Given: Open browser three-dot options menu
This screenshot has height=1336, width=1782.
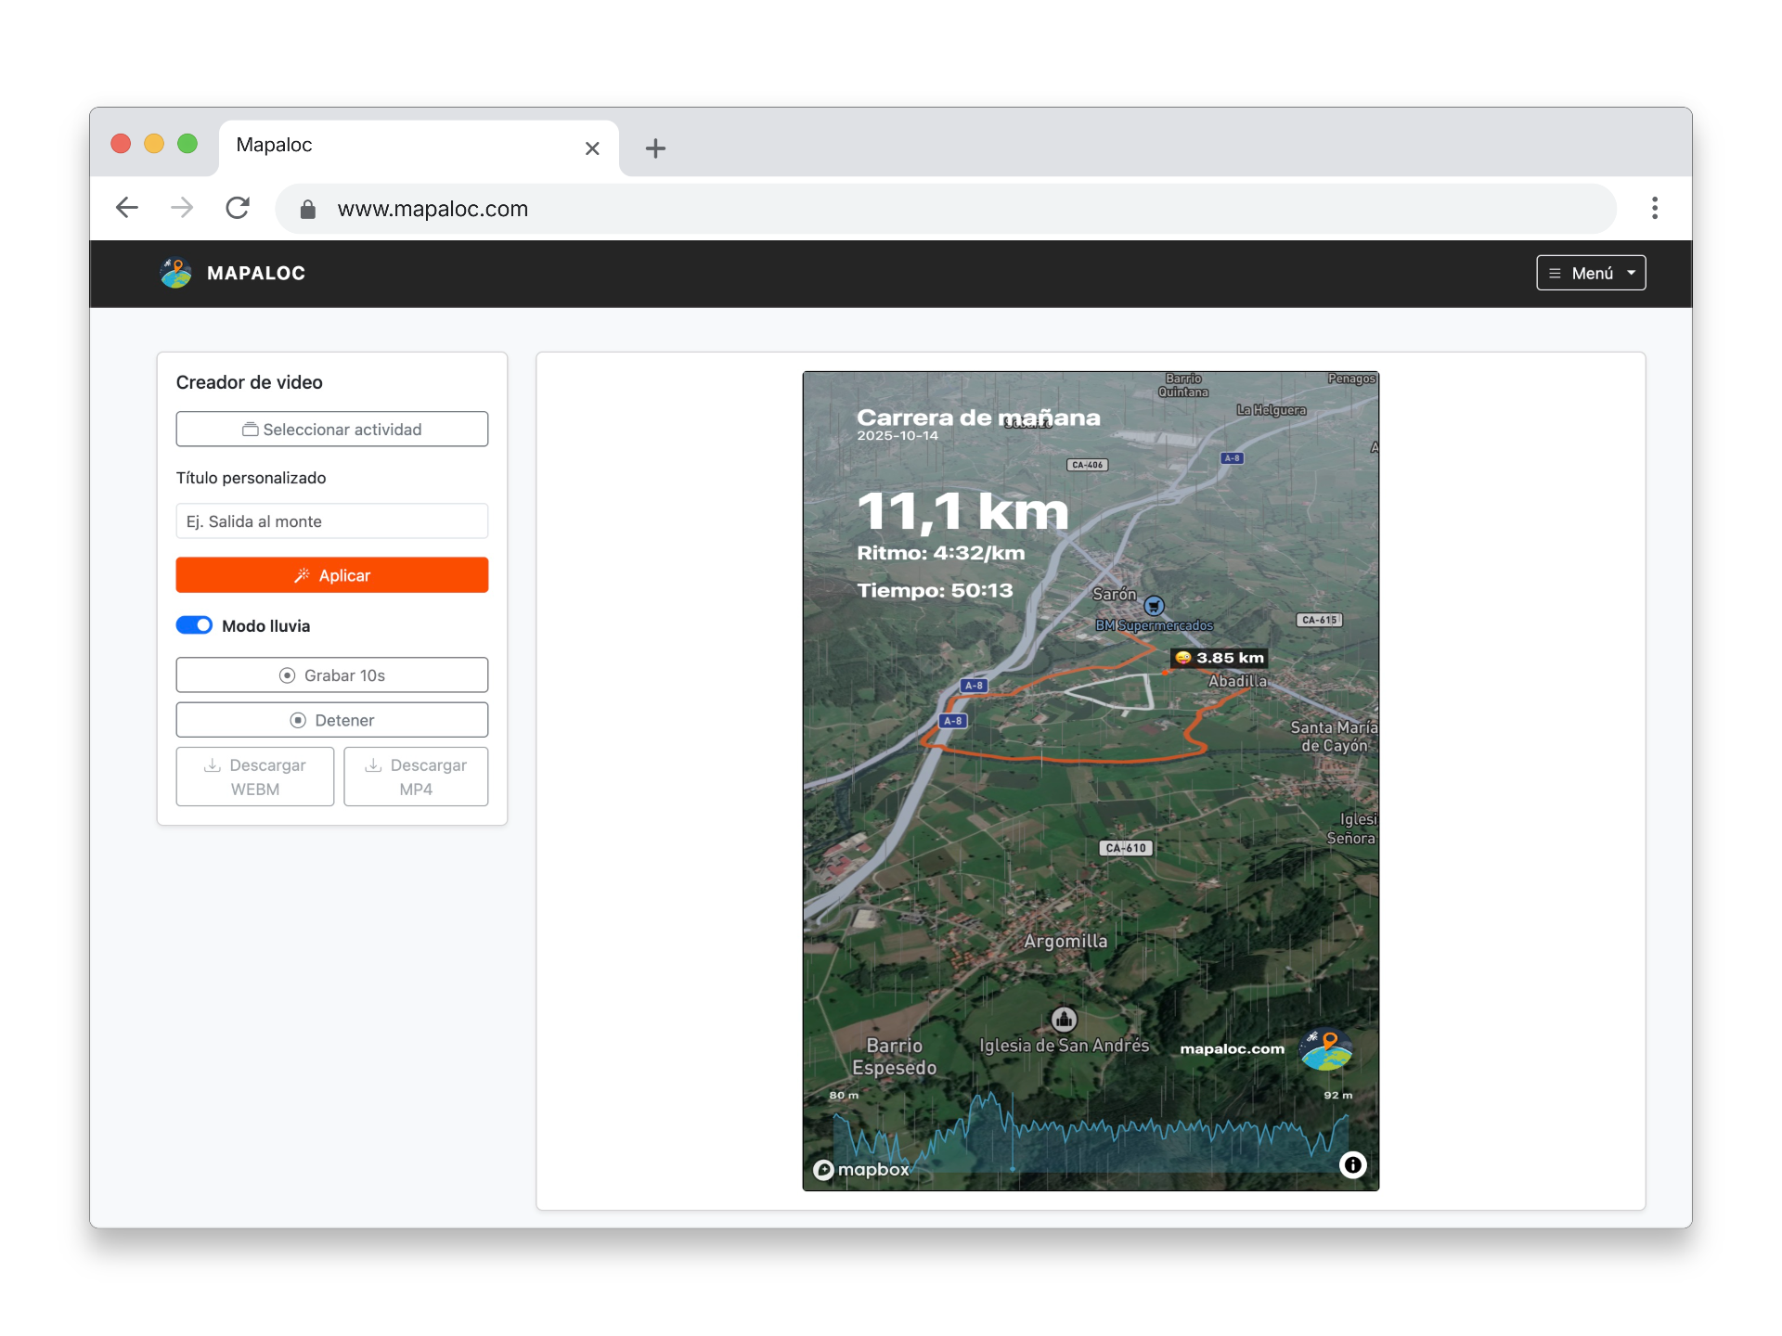Looking at the screenshot, I should tap(1654, 208).
